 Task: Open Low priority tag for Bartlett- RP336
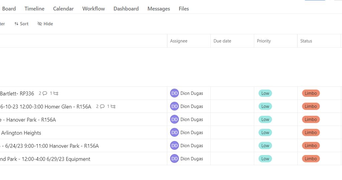coord(265,93)
